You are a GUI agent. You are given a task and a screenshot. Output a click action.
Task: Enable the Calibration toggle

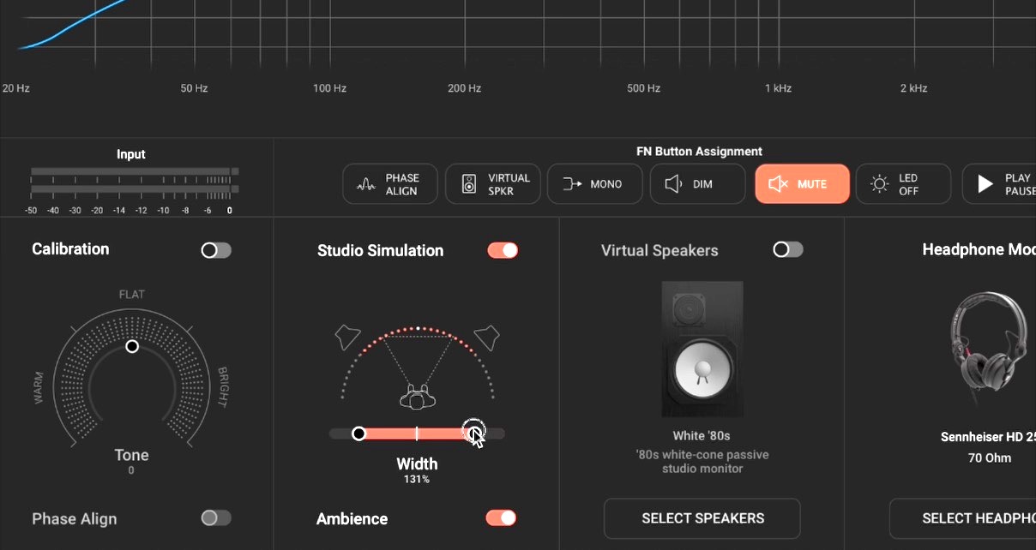point(215,250)
